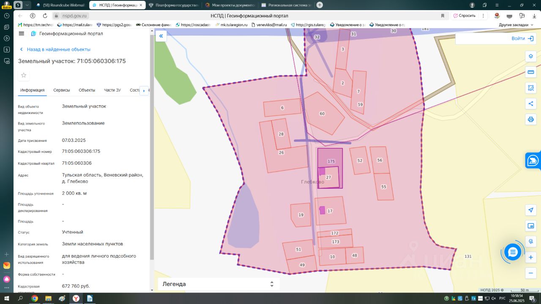The width and height of the screenshot is (541, 304).
Task: Click the Войти login button
Action: (x=522, y=38)
